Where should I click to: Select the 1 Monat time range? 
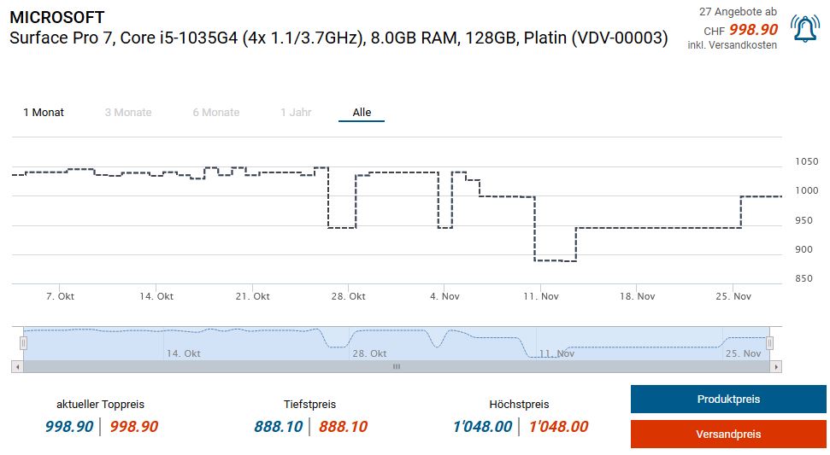[44, 113]
